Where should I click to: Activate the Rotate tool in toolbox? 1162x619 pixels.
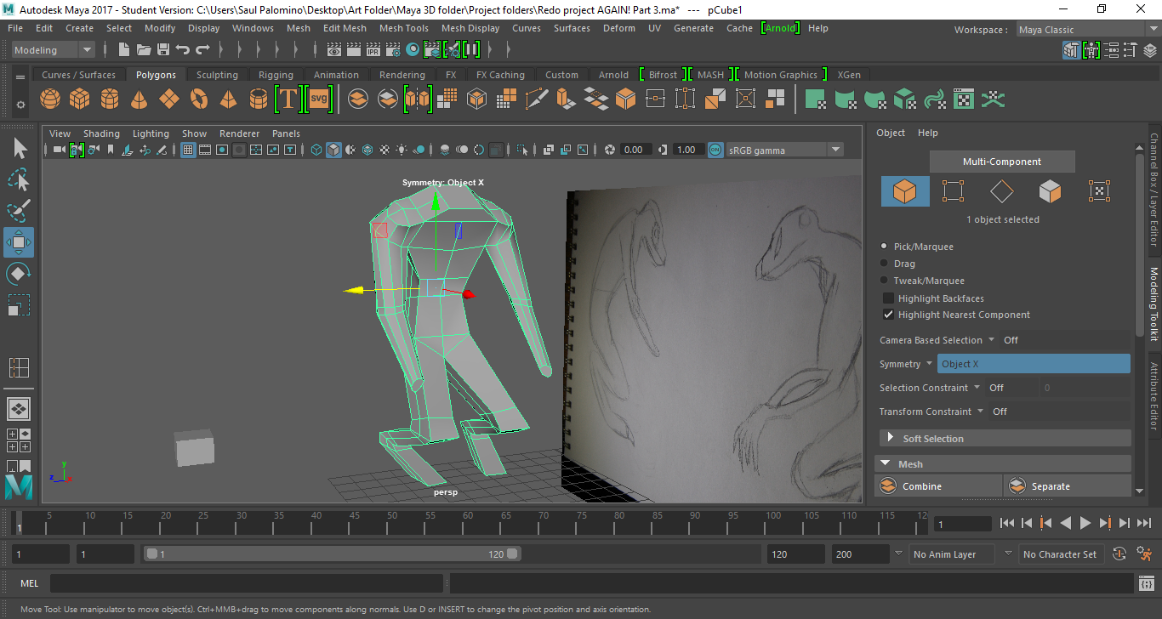point(18,274)
